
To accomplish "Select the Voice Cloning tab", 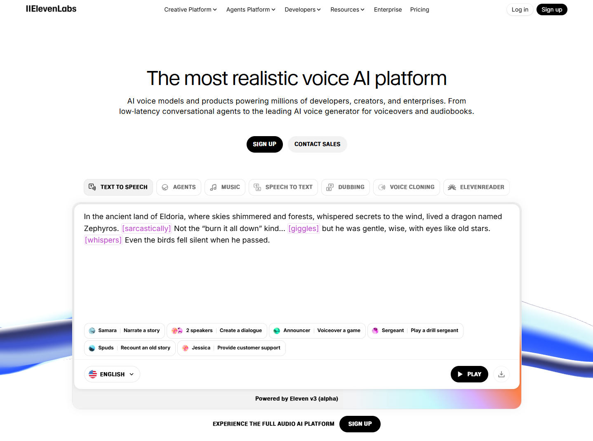I will (407, 187).
